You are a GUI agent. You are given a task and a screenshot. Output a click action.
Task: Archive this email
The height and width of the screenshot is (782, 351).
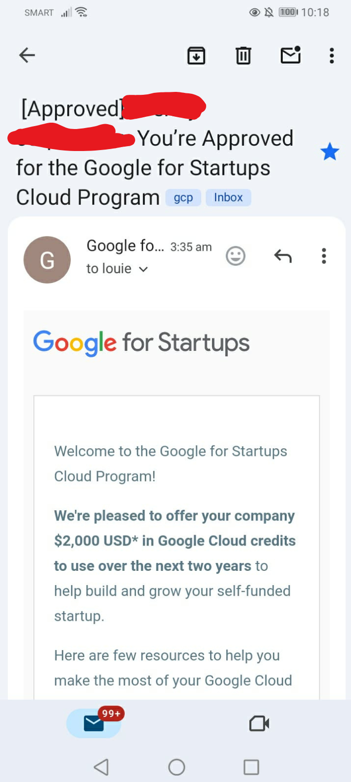(196, 56)
